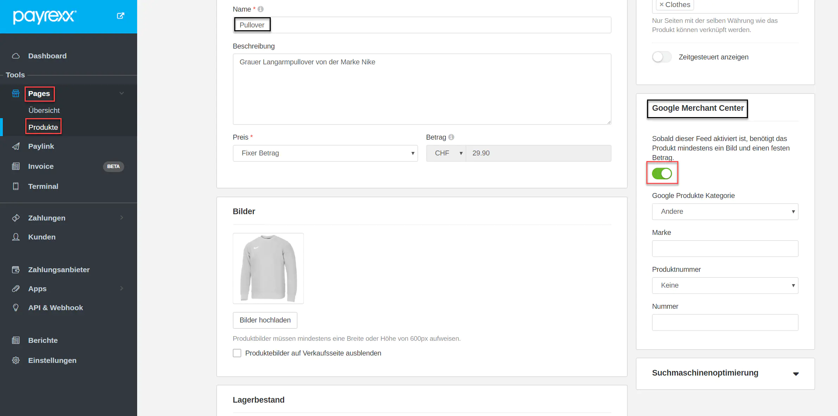Click the Zahlungsanbieter wallet icon
The image size is (838, 416).
coord(16,270)
